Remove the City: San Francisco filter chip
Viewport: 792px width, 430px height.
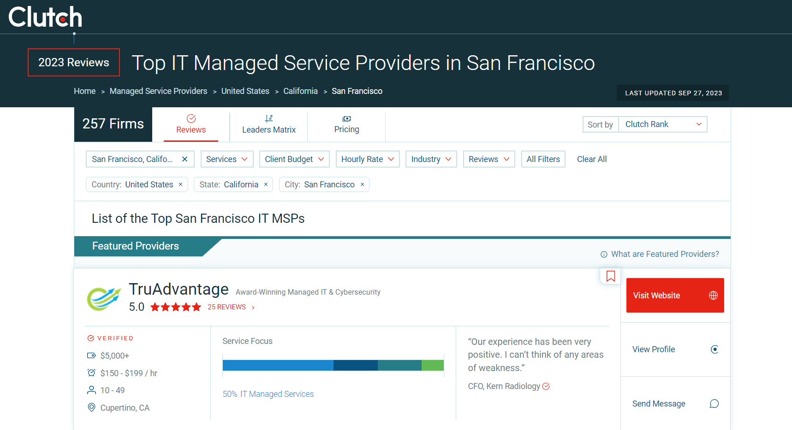(x=362, y=185)
